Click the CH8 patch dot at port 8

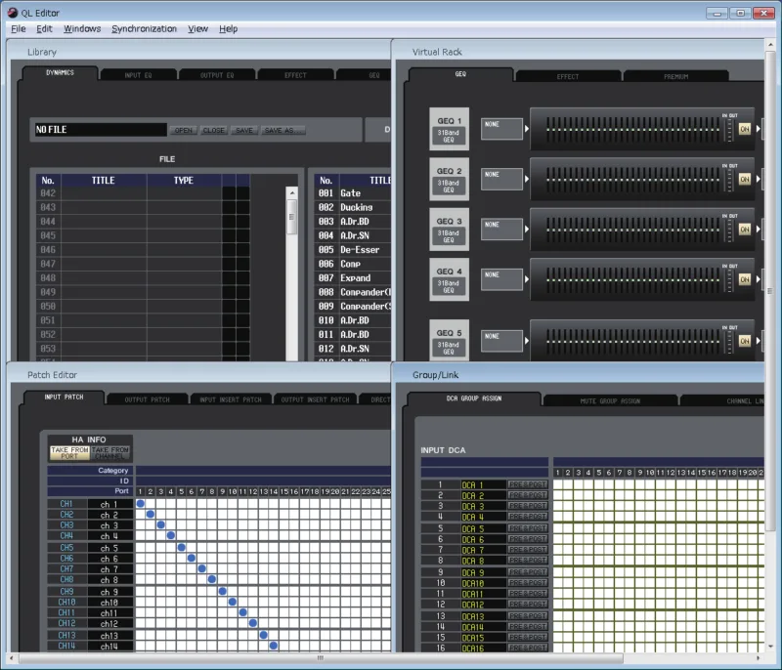point(212,579)
